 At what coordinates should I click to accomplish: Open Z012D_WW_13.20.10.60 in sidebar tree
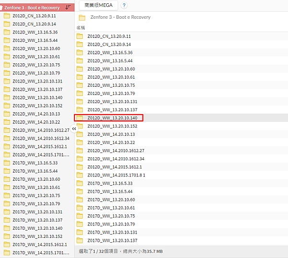(x=36, y=48)
